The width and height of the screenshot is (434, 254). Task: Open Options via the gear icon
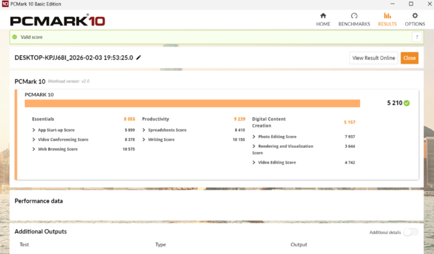pos(415,16)
